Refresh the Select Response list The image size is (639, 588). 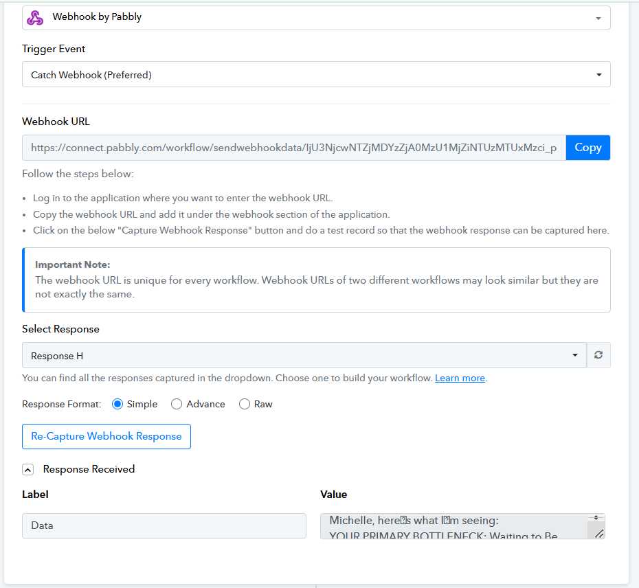click(598, 355)
